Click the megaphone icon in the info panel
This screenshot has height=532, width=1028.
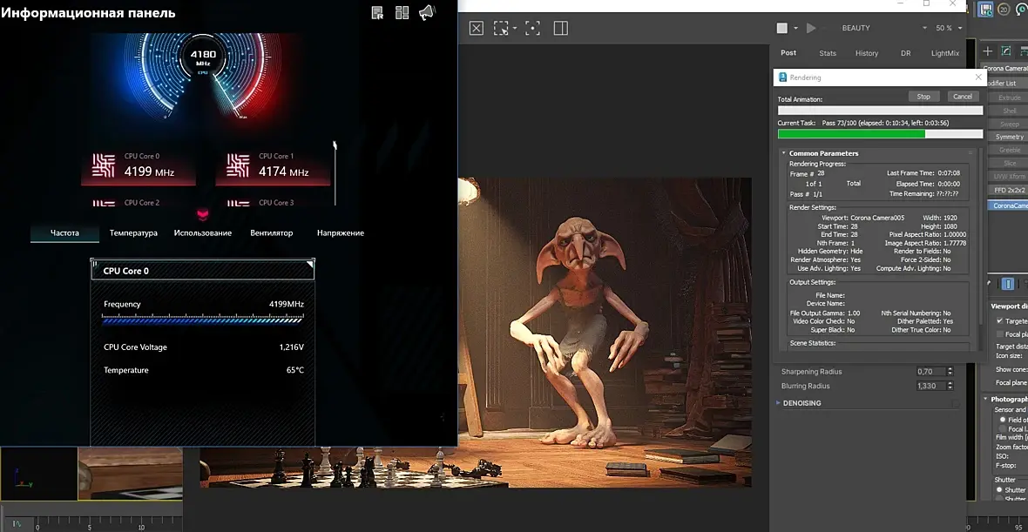[426, 12]
